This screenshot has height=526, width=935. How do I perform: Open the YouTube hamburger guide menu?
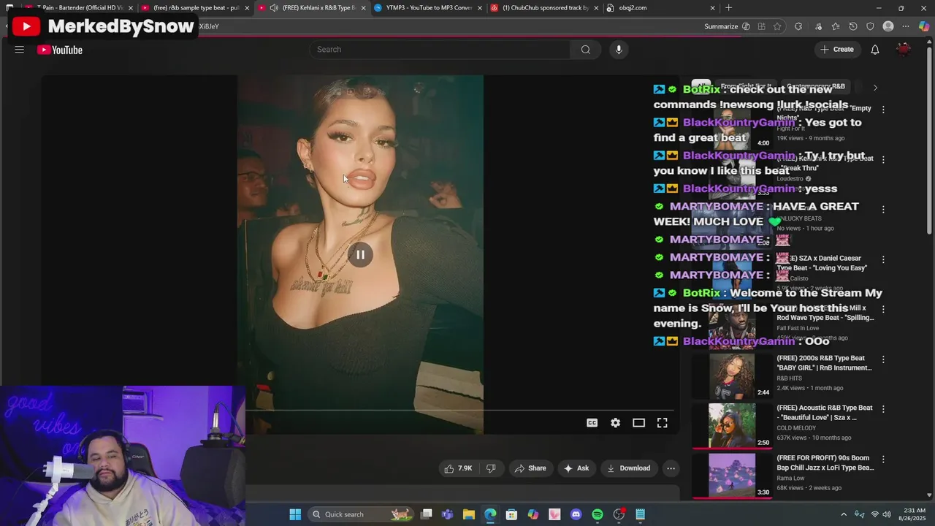click(x=20, y=50)
